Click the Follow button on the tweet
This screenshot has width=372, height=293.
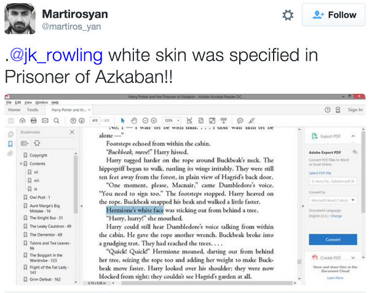click(x=333, y=15)
